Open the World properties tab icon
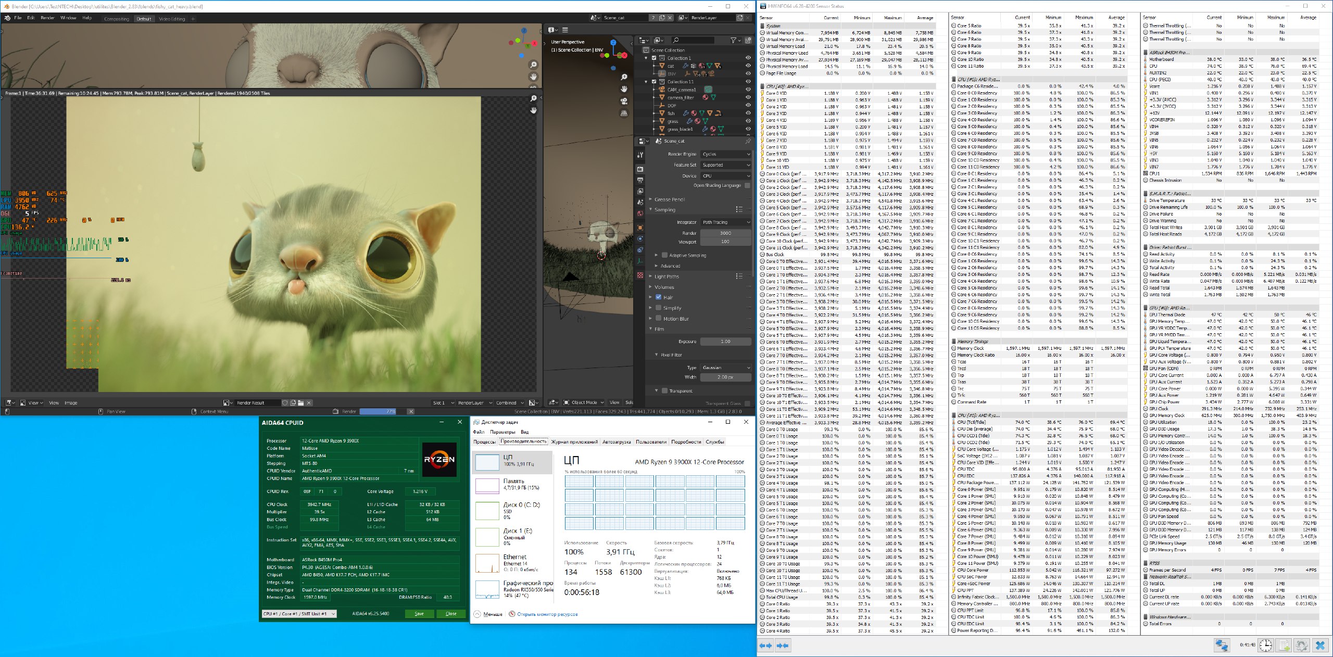1333x657 pixels. coord(640,213)
